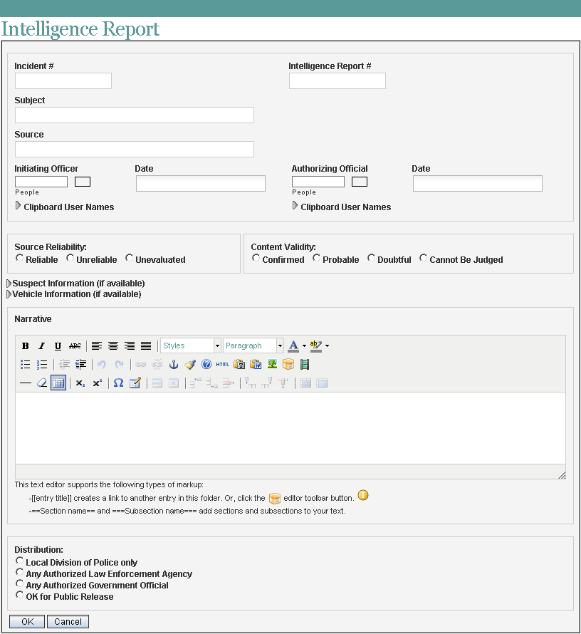Viewport: 581px width, 634px height.
Task: Click the entry link box icon in toolbar
Action: click(x=288, y=364)
